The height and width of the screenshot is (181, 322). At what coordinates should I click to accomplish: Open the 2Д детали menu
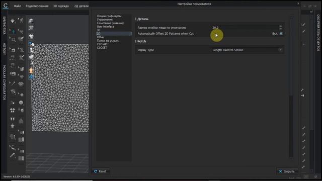pos(82,6)
